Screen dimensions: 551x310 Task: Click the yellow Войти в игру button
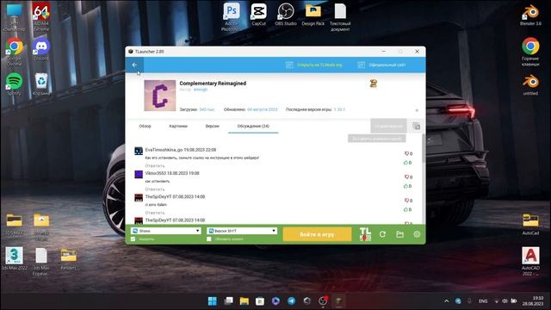click(x=317, y=234)
